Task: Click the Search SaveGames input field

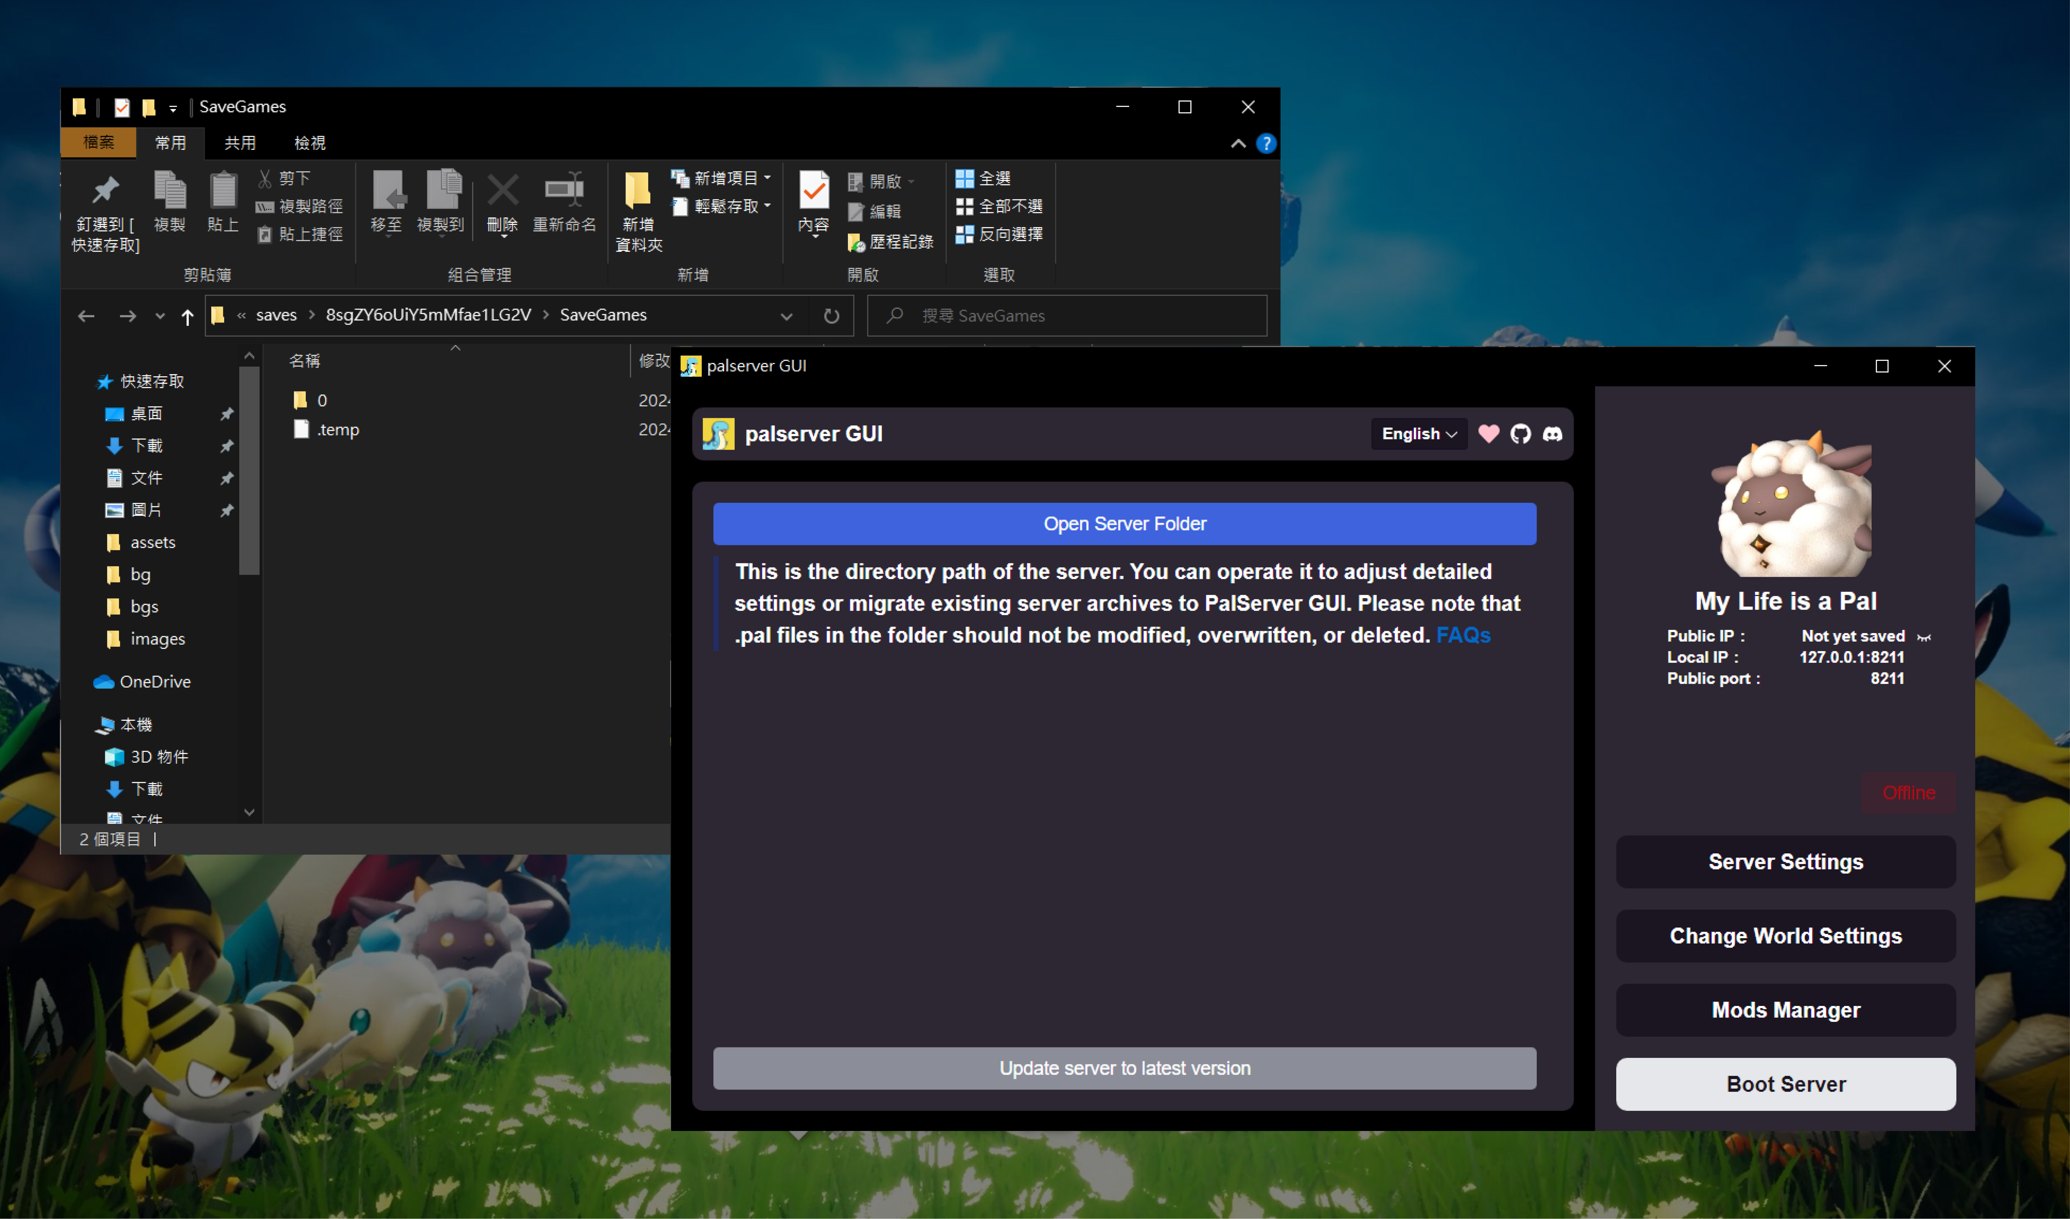Action: point(1067,316)
